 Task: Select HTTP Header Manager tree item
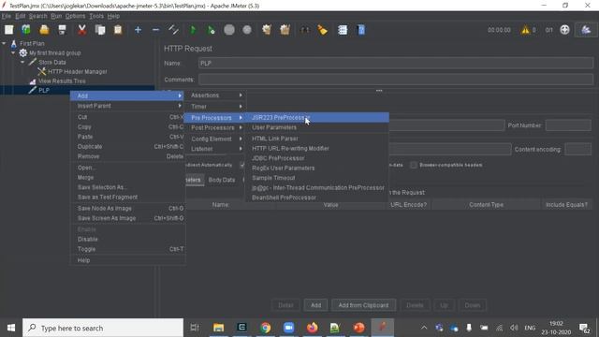coord(77,71)
